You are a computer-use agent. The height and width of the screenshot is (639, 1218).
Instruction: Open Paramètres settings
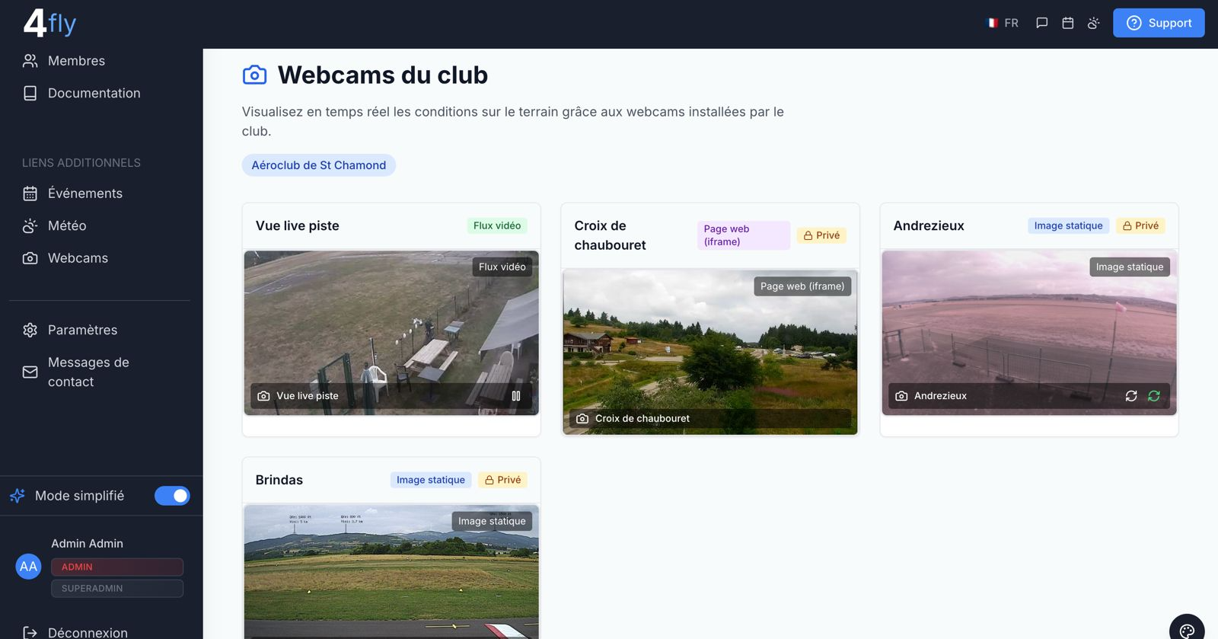(82, 330)
